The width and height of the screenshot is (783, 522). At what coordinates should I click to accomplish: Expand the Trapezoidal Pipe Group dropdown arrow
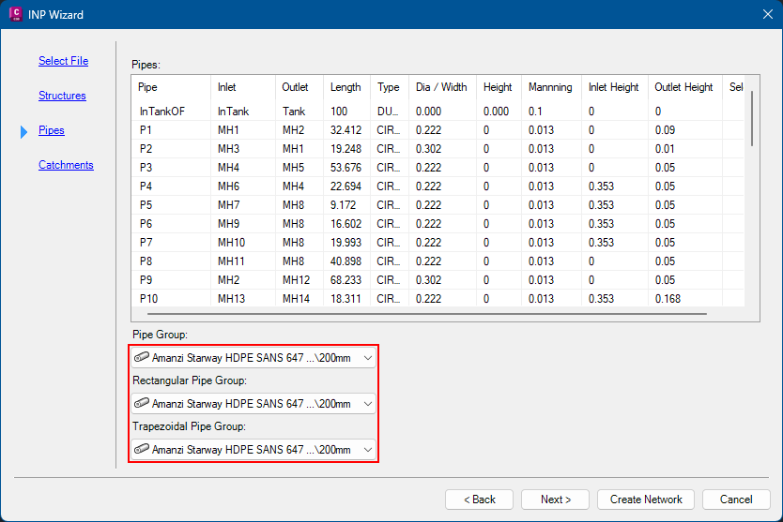367,450
